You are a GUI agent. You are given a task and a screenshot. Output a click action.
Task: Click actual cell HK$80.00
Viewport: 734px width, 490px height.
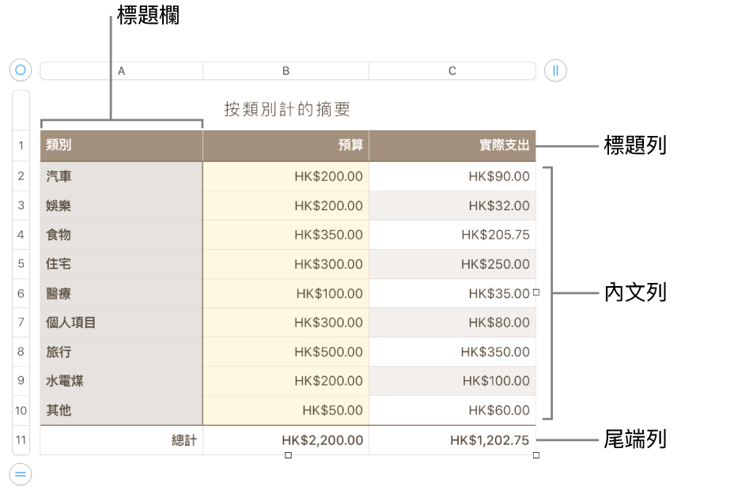pos(452,322)
